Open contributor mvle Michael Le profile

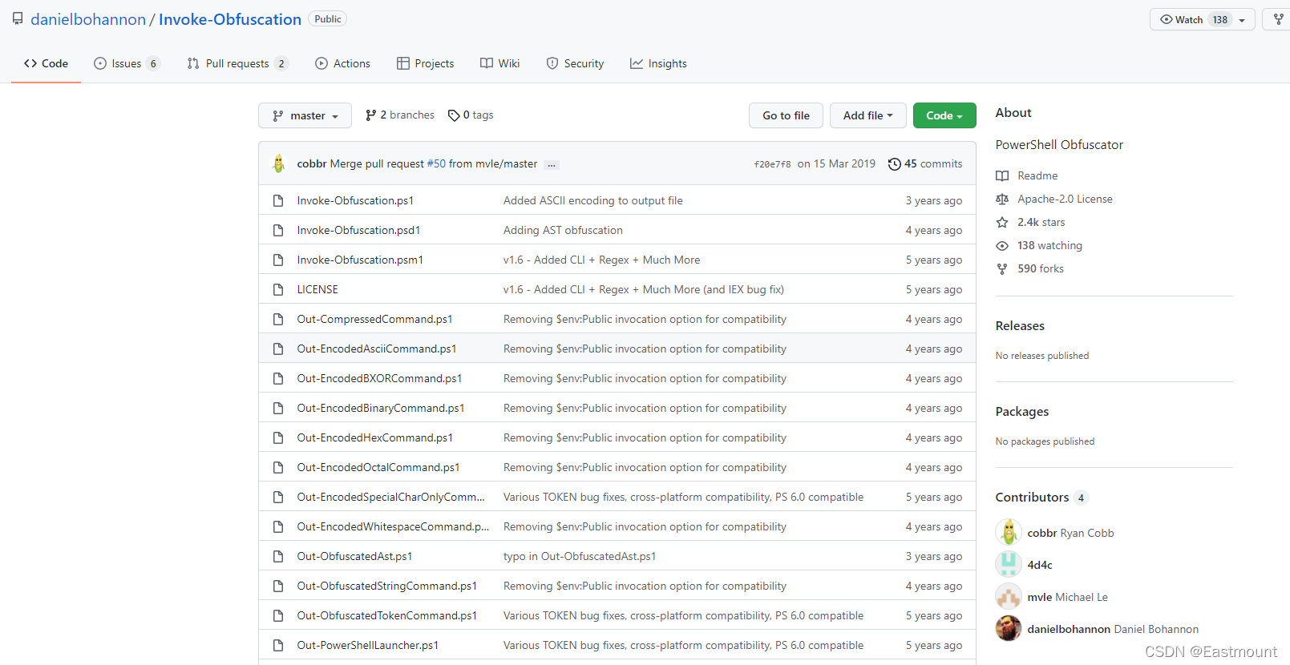1067,597
